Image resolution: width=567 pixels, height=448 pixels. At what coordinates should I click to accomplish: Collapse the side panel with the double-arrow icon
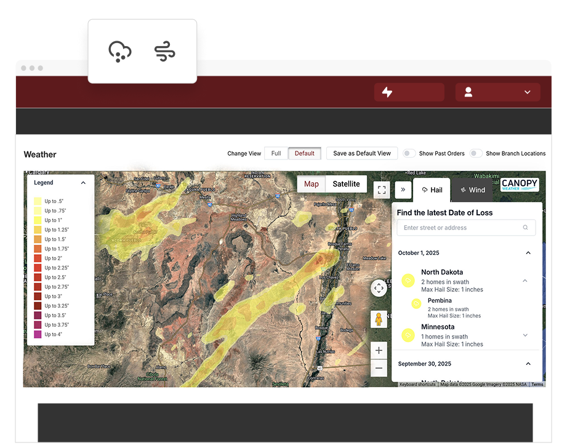[403, 190]
